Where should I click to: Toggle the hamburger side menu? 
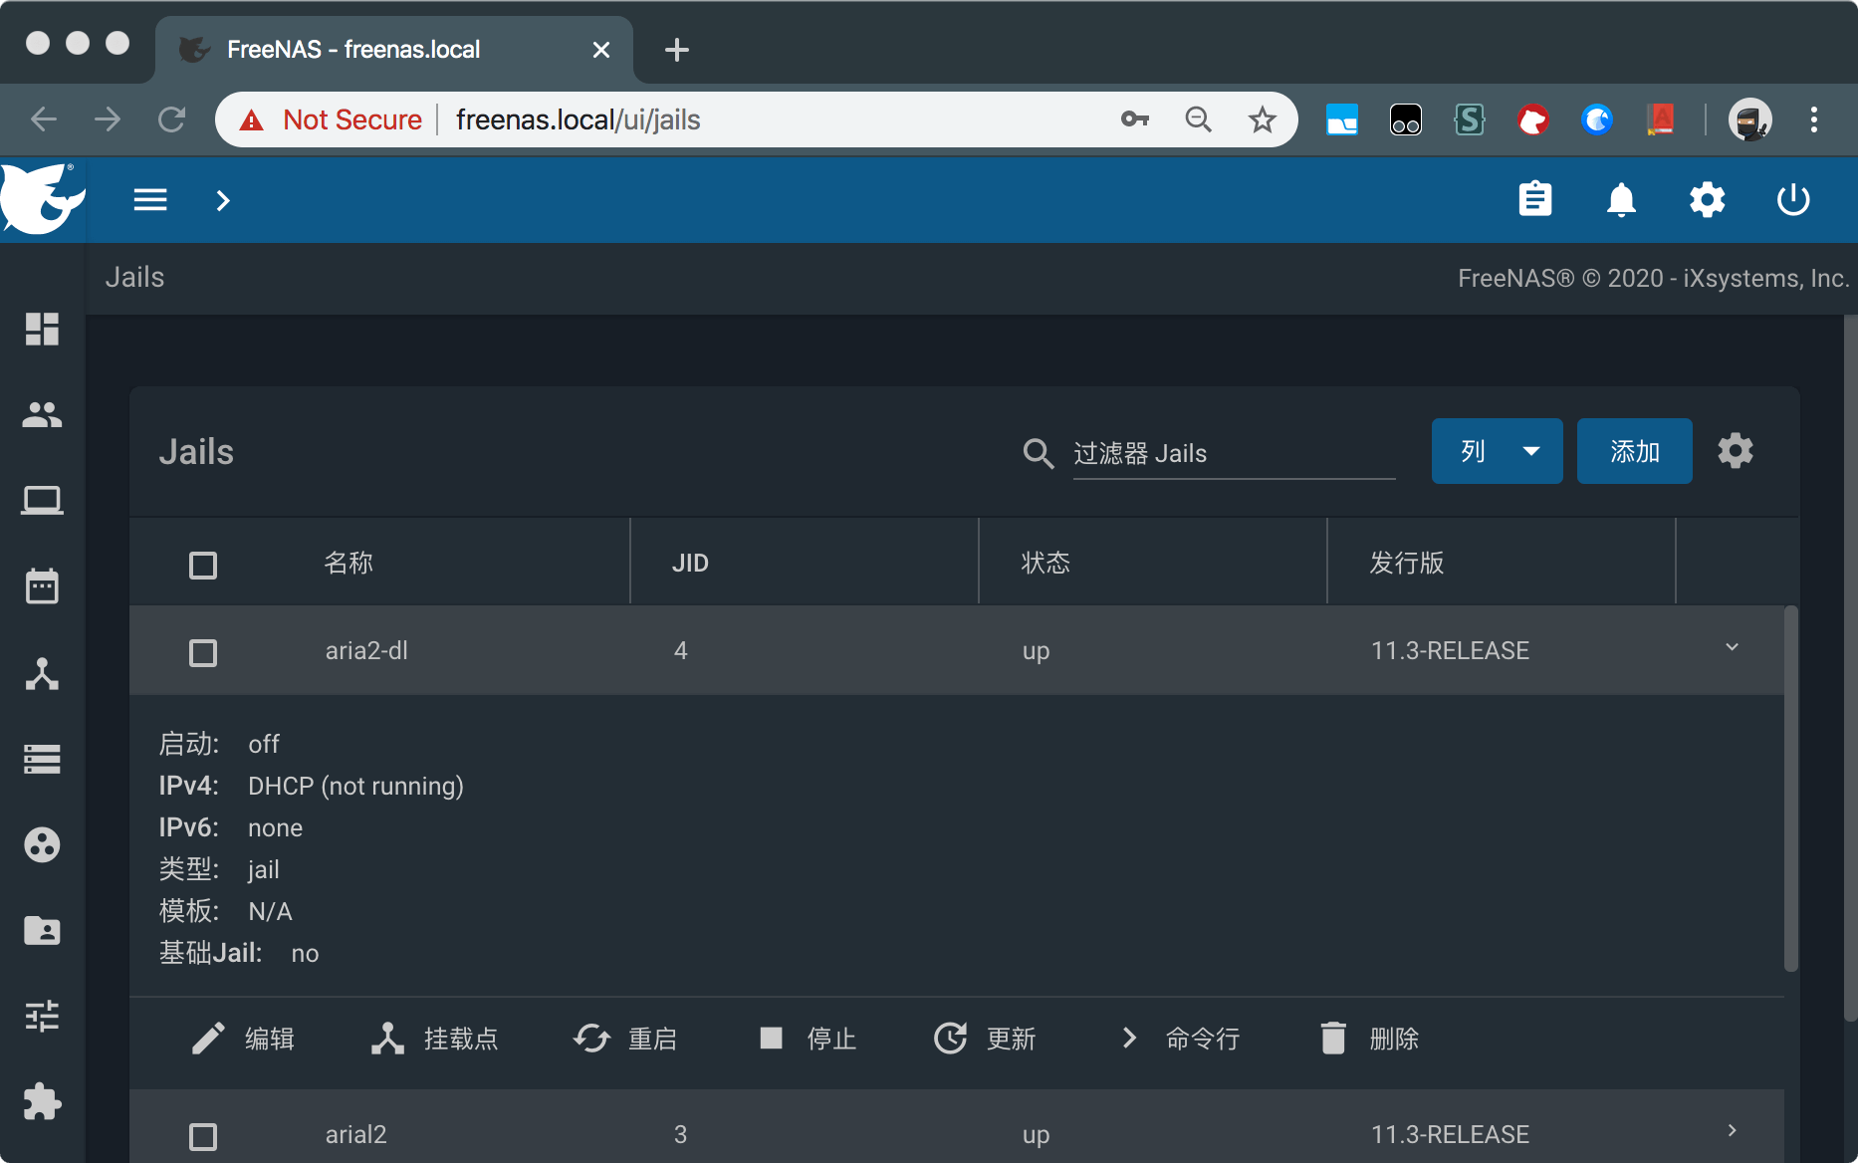(150, 200)
